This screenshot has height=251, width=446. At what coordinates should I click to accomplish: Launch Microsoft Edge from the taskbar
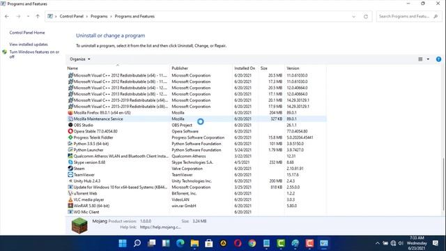180,243
